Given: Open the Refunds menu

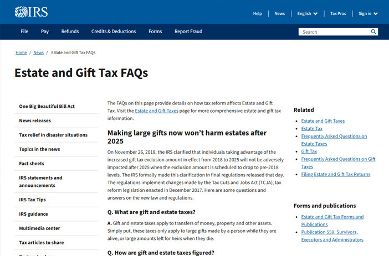Looking at the screenshot, I should pos(70,32).
